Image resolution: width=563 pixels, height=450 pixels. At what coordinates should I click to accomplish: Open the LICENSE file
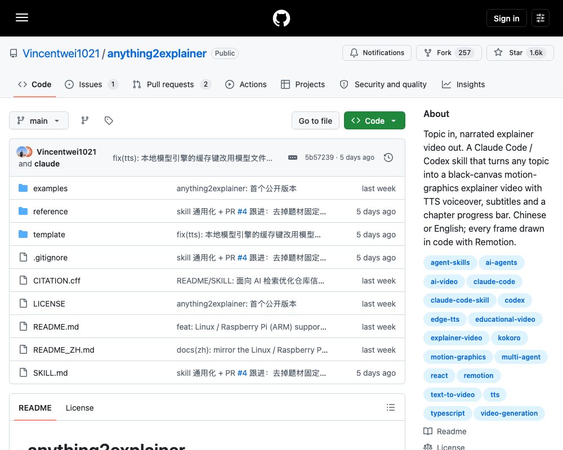[x=49, y=304]
